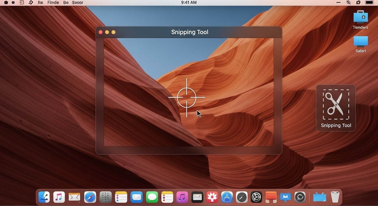Open the blue folder in the dock
Image resolution: width=378 pixels, height=206 pixels.
click(319, 197)
